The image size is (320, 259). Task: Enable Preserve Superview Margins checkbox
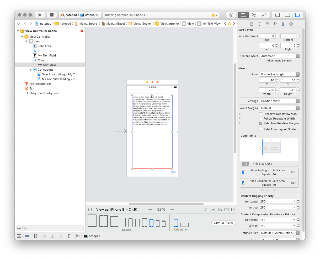pyautogui.click(x=261, y=114)
